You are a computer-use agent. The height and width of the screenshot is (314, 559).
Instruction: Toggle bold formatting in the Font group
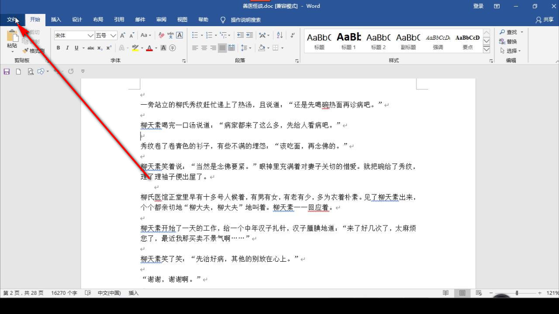click(58, 48)
